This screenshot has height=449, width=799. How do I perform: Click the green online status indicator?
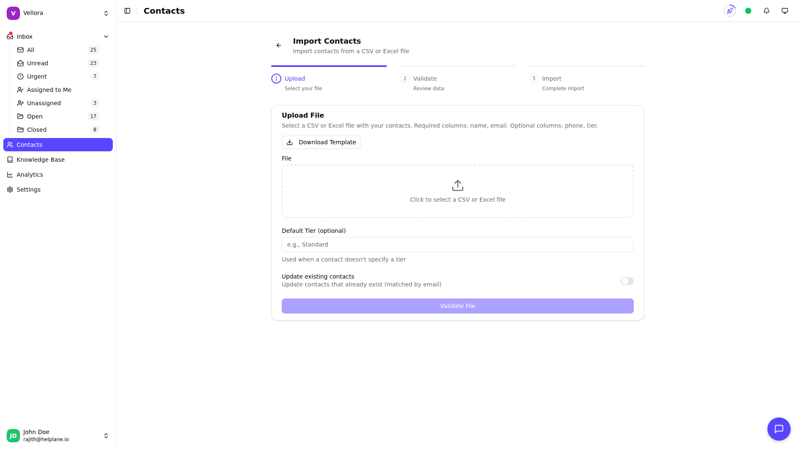pos(748,11)
